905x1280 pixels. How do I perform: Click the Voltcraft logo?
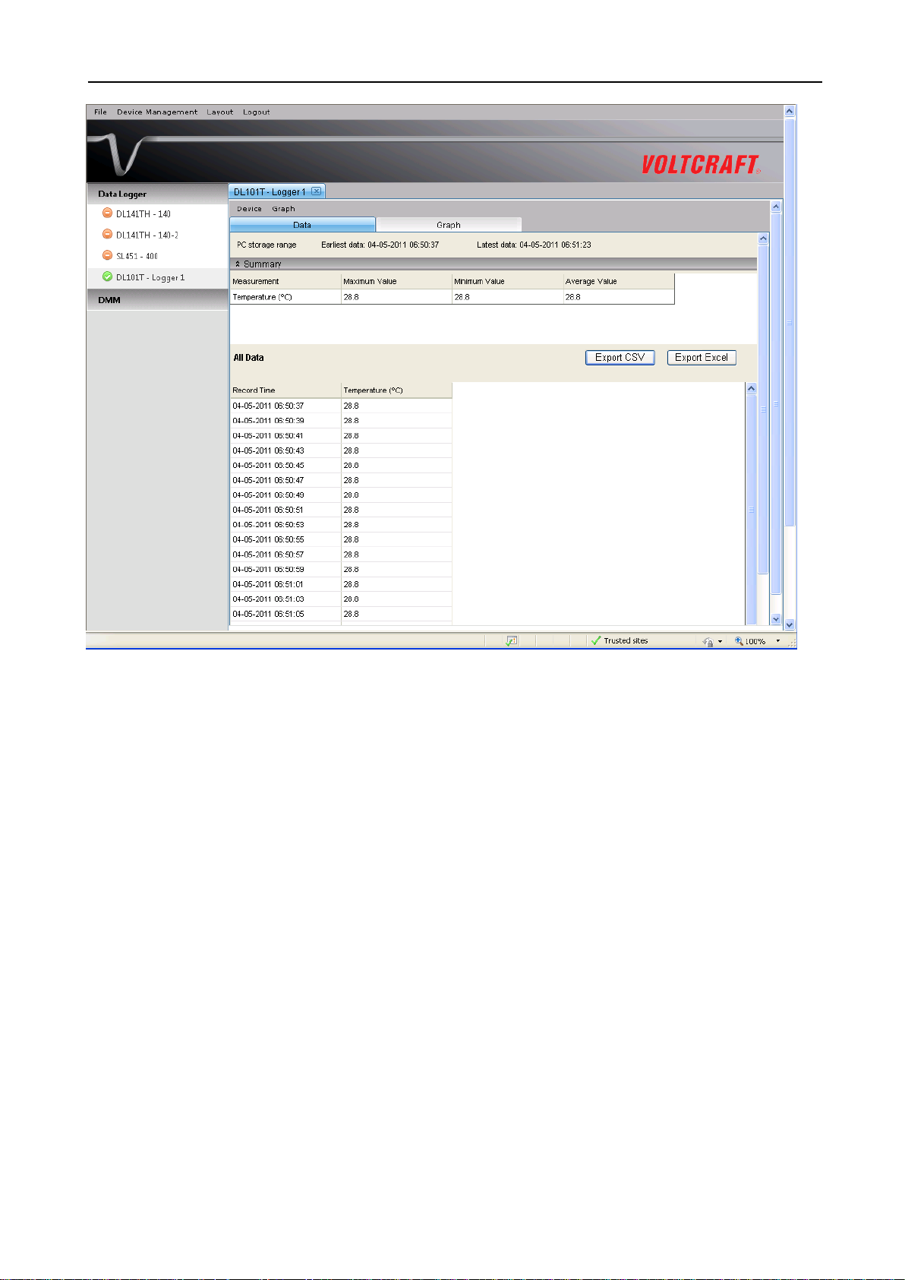click(x=701, y=165)
